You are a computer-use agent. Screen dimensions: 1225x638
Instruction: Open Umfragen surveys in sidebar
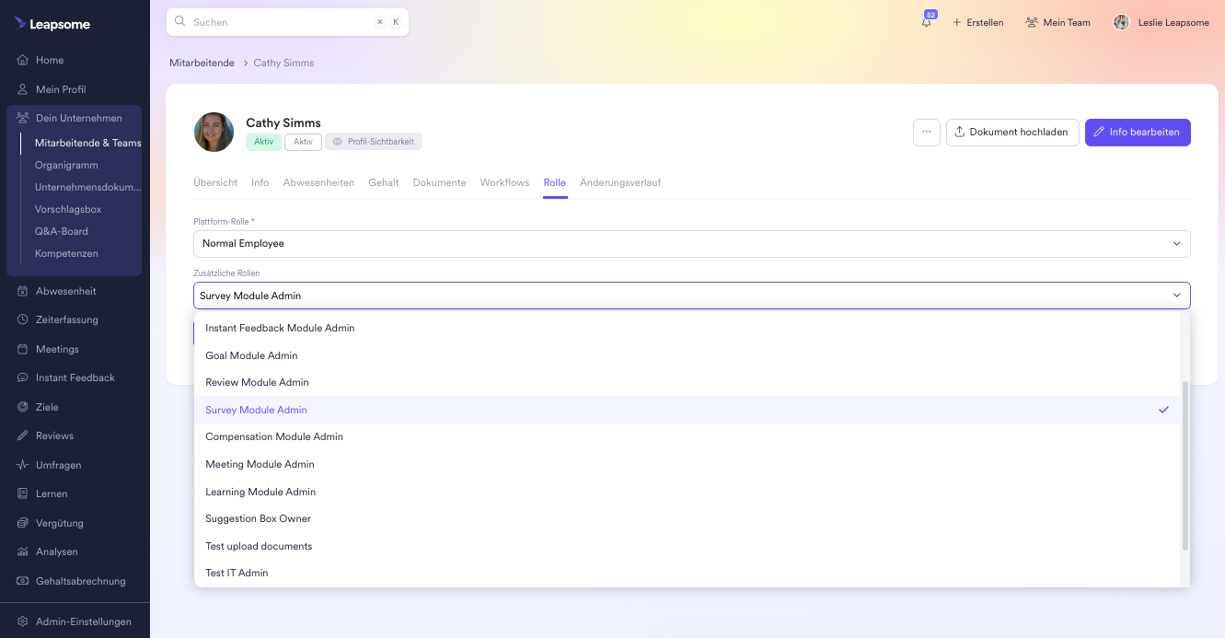58,465
